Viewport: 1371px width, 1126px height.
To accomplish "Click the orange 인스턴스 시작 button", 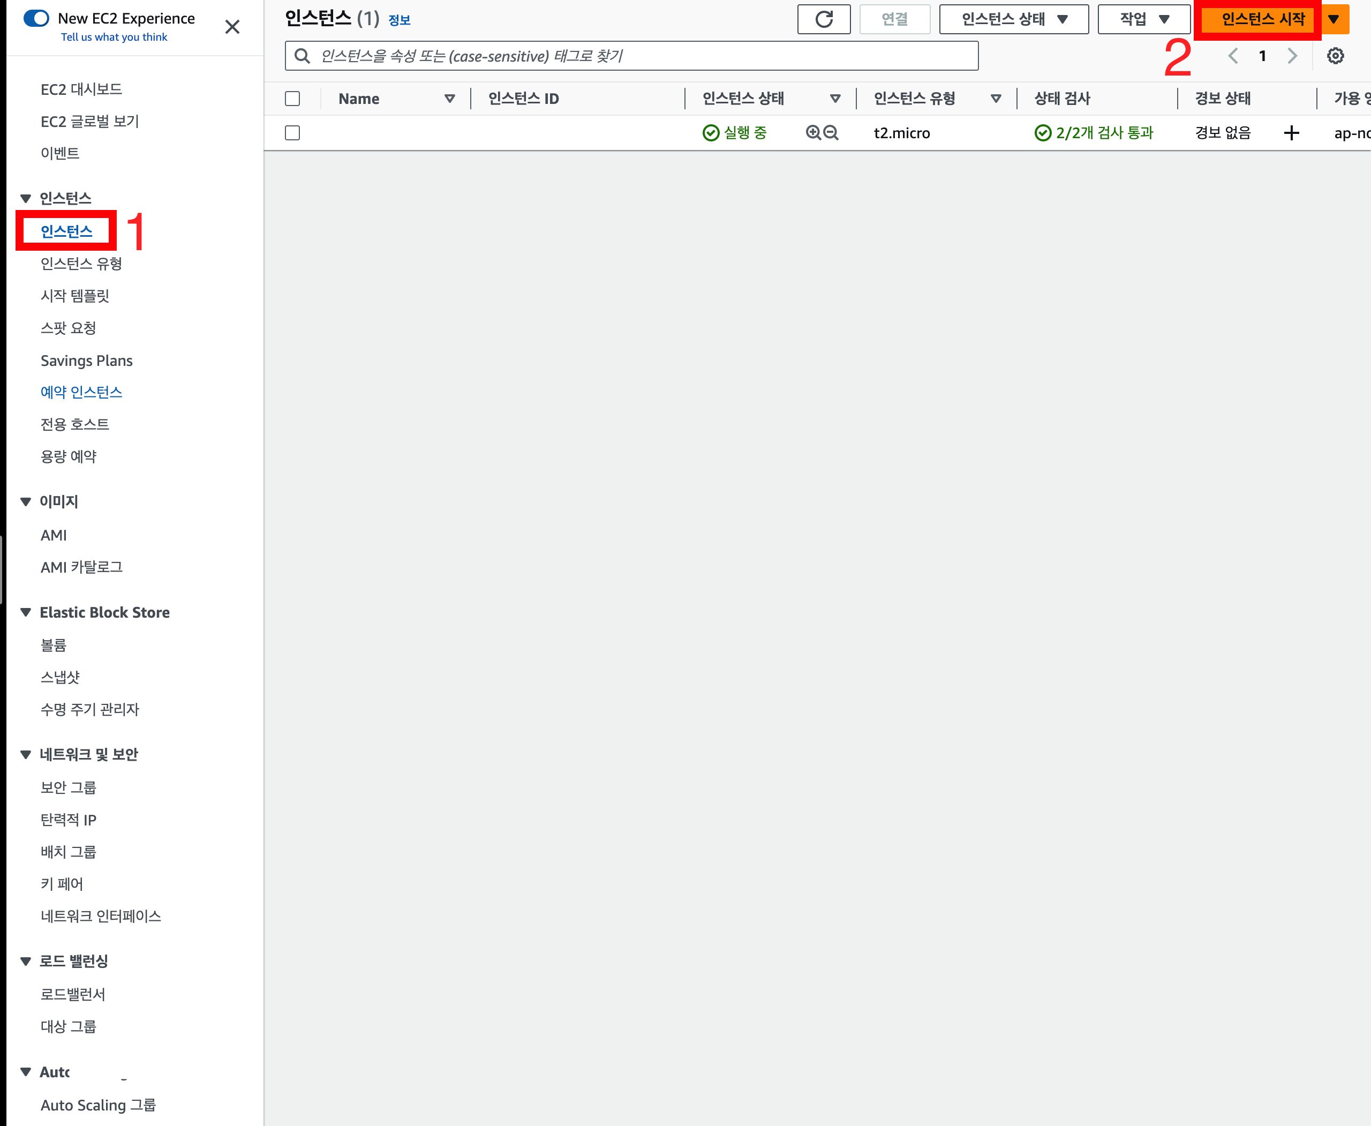I will click(1262, 19).
